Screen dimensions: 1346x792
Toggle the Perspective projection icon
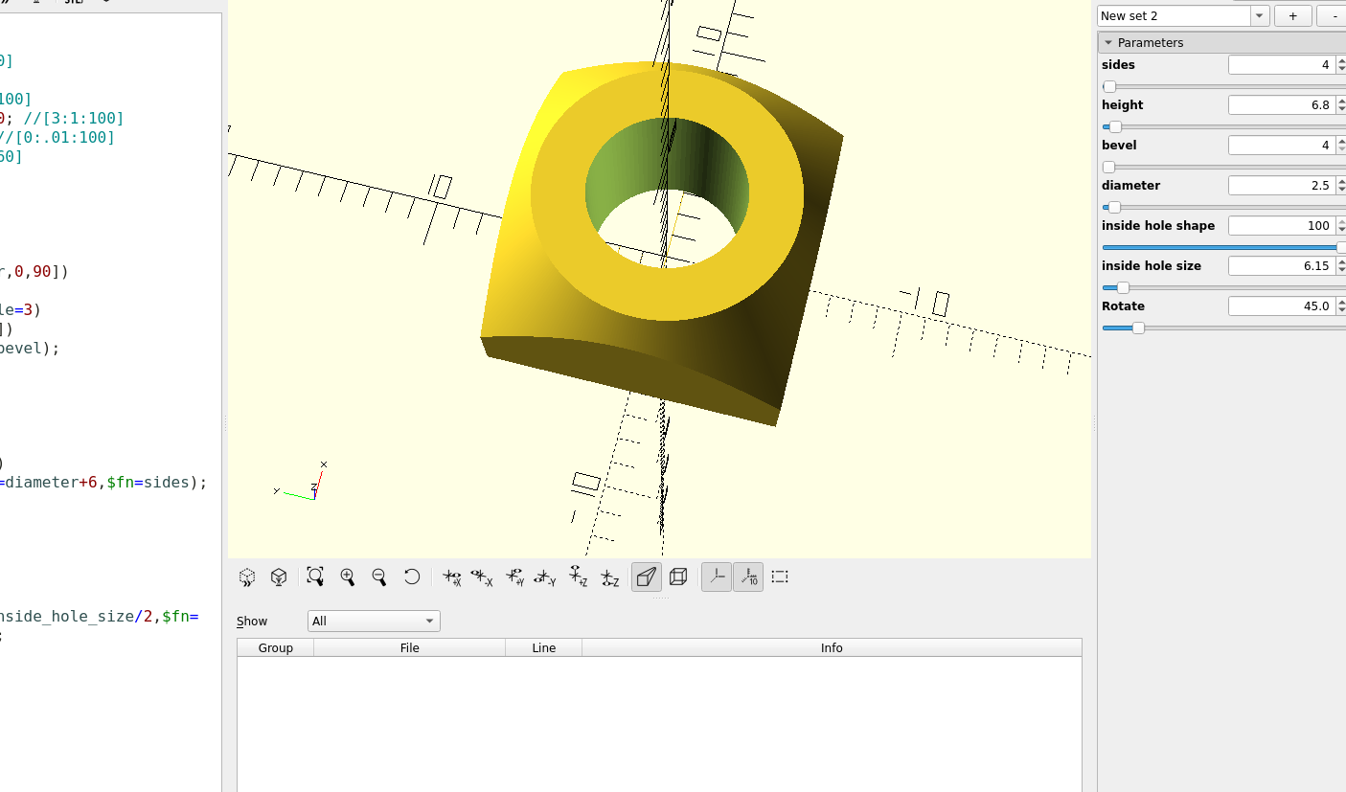(x=646, y=577)
